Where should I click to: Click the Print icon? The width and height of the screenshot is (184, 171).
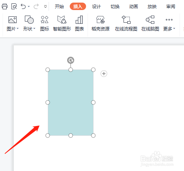(x=4, y=6)
